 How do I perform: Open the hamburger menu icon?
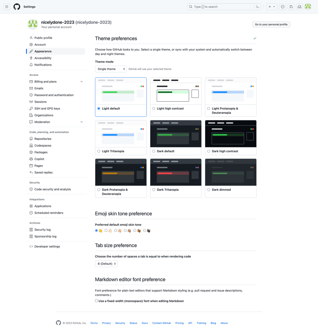click(6, 6)
